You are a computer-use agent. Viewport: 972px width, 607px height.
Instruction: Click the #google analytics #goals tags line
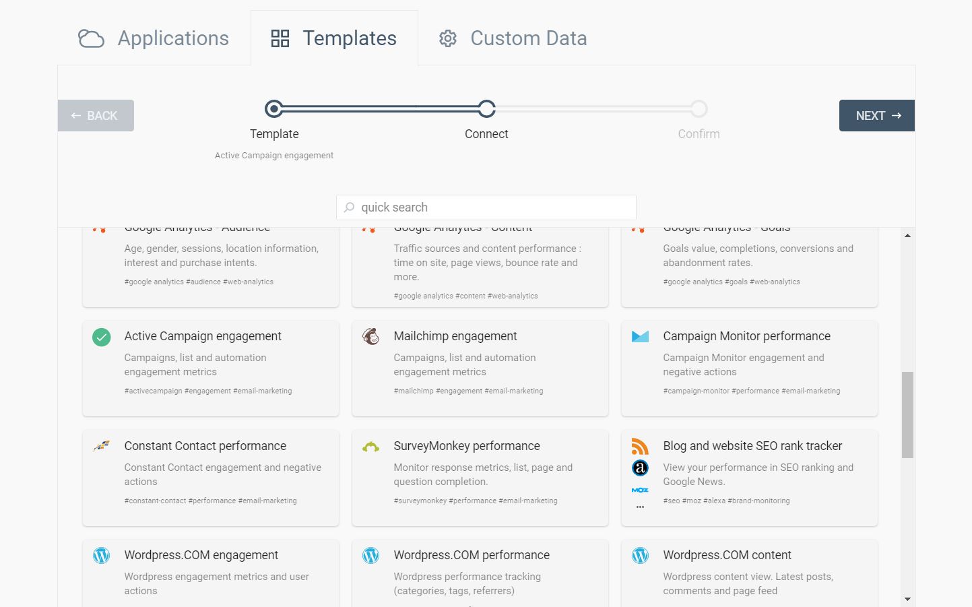[732, 282]
